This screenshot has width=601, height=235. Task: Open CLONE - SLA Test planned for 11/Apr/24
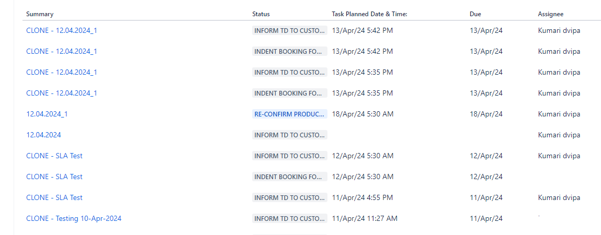[x=54, y=197]
